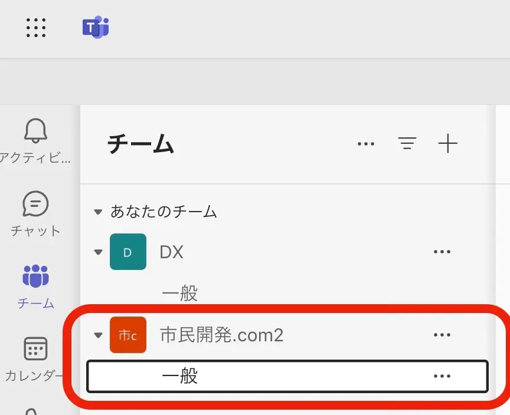The width and height of the screenshot is (510, 415).
Task: Select 一般 channel under 市民開発.com2
Action: (x=180, y=376)
